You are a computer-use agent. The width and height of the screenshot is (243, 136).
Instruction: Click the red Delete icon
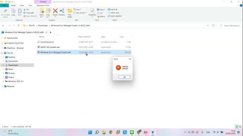[55, 11]
